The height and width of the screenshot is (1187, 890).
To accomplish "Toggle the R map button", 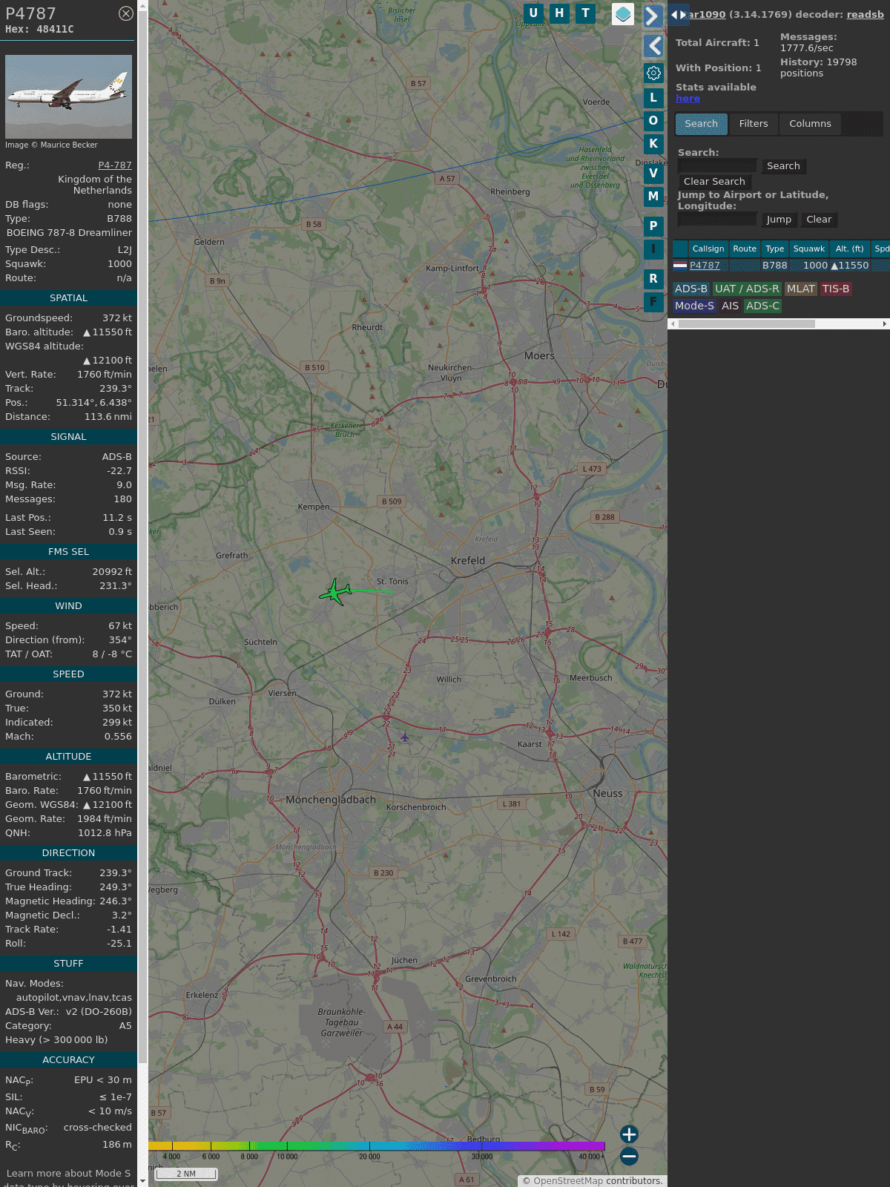I will pos(653,278).
